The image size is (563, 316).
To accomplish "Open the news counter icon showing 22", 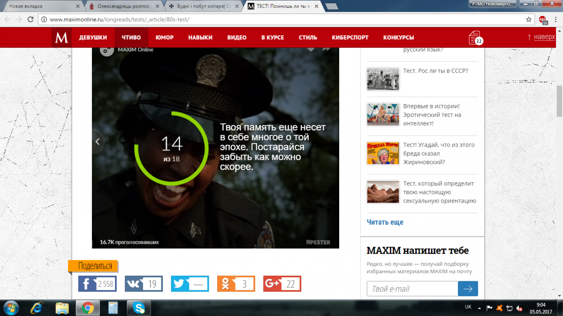I will (475, 38).
